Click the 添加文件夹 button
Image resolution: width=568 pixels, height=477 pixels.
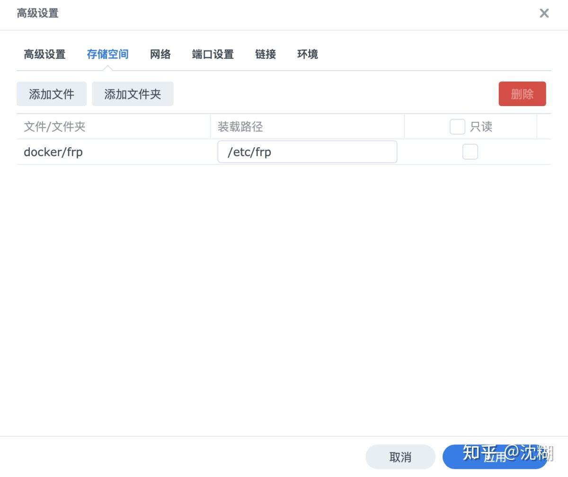click(x=133, y=94)
